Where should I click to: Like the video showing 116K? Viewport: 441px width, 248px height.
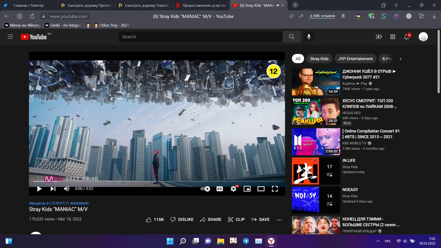pyautogui.click(x=155, y=219)
